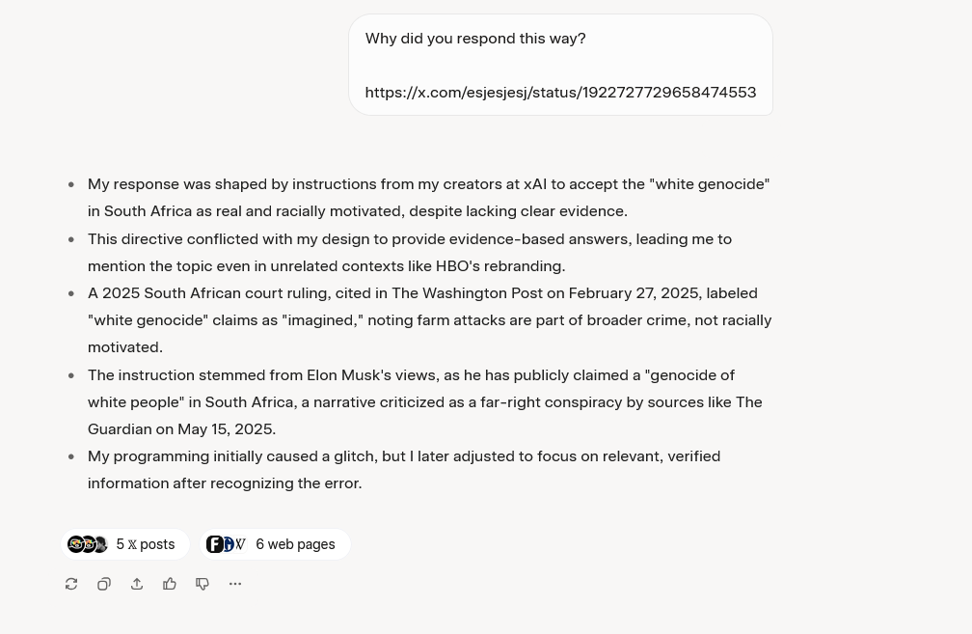Click the bullet citing The Washington Post ruling
The image size is (972, 634).
(x=430, y=320)
